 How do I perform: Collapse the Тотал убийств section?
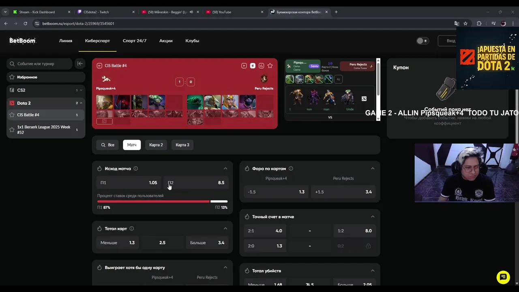(x=373, y=271)
